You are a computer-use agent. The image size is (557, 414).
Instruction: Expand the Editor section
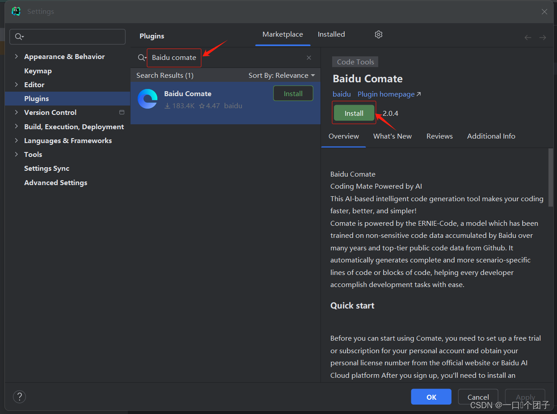click(17, 84)
